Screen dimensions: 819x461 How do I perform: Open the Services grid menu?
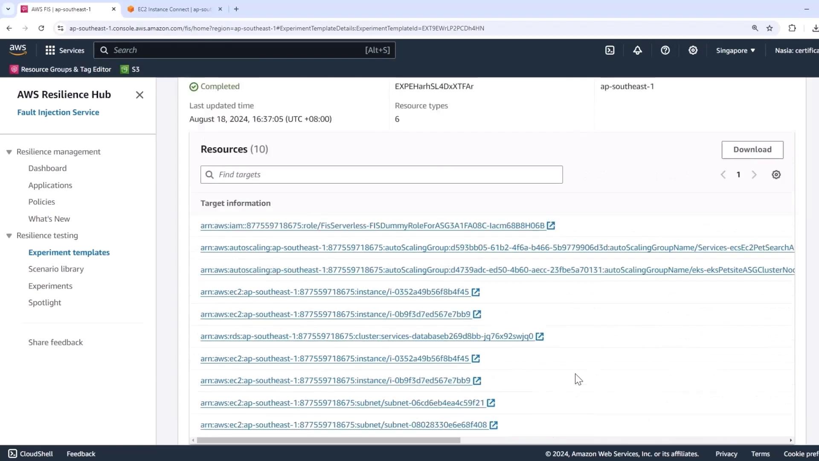click(x=65, y=50)
